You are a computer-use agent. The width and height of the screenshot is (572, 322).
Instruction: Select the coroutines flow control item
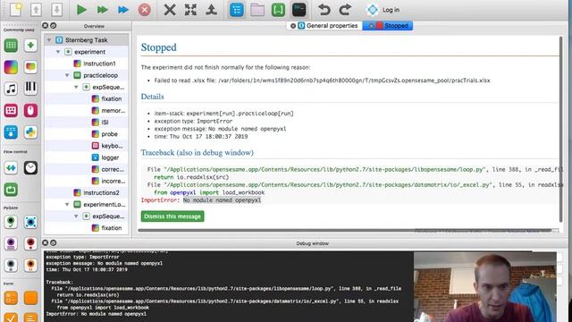[x=11, y=168]
